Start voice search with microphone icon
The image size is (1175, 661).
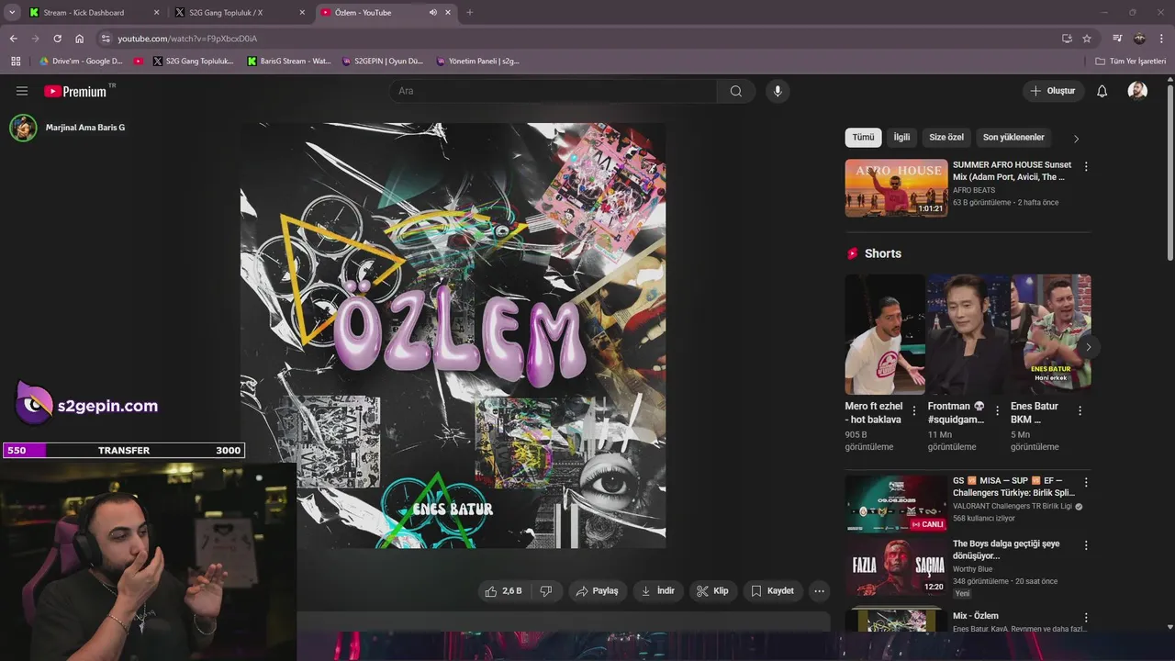[778, 91]
